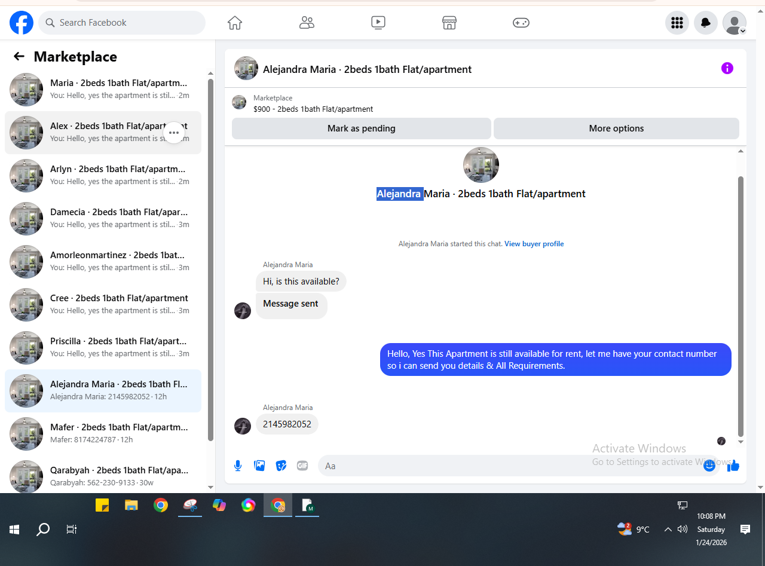This screenshot has width=765, height=566.
Task: Click the $900 listing thumbnail
Action: point(239,102)
